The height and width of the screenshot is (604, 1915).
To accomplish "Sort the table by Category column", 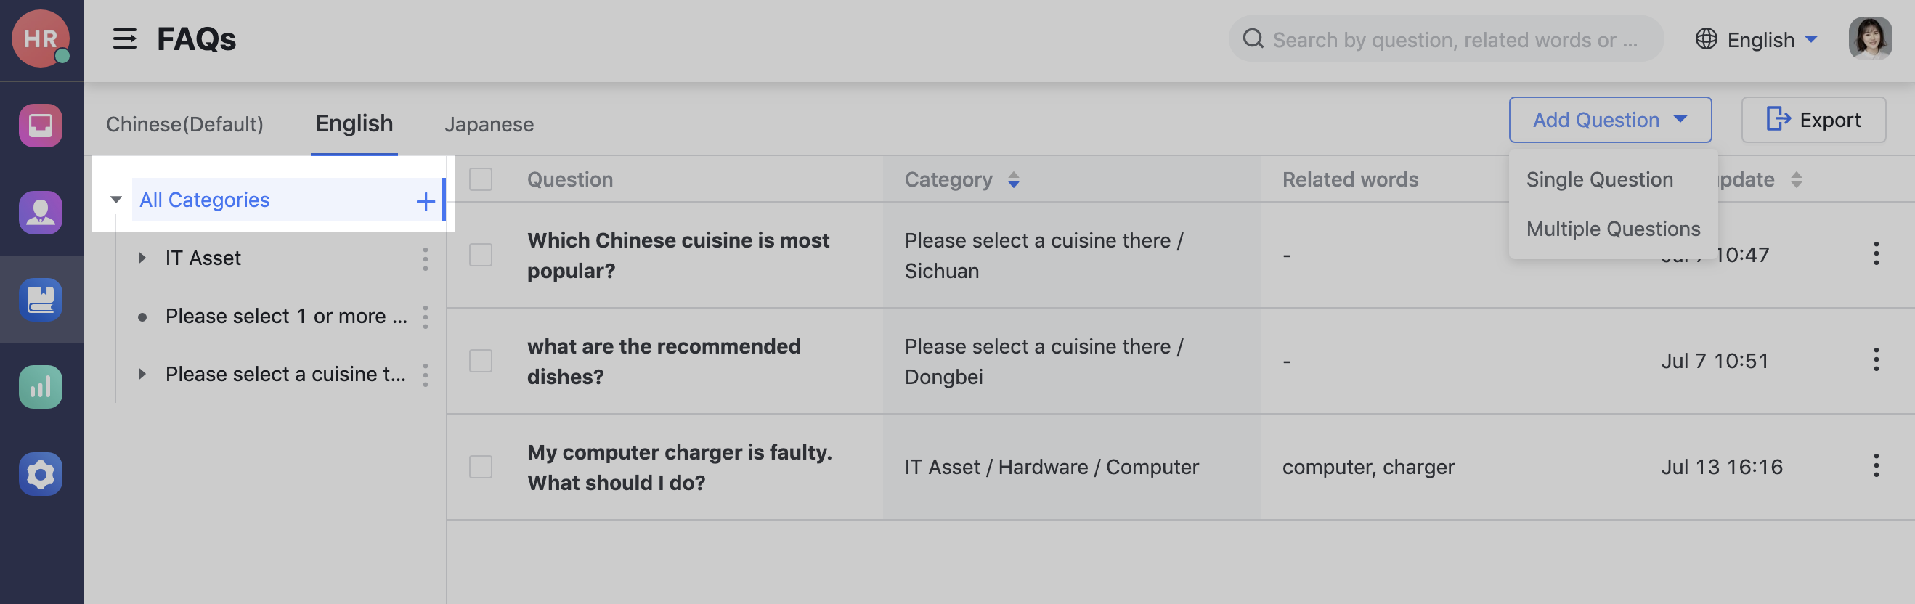I will (x=1014, y=179).
